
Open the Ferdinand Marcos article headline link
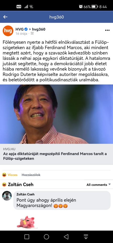tap(55, 156)
